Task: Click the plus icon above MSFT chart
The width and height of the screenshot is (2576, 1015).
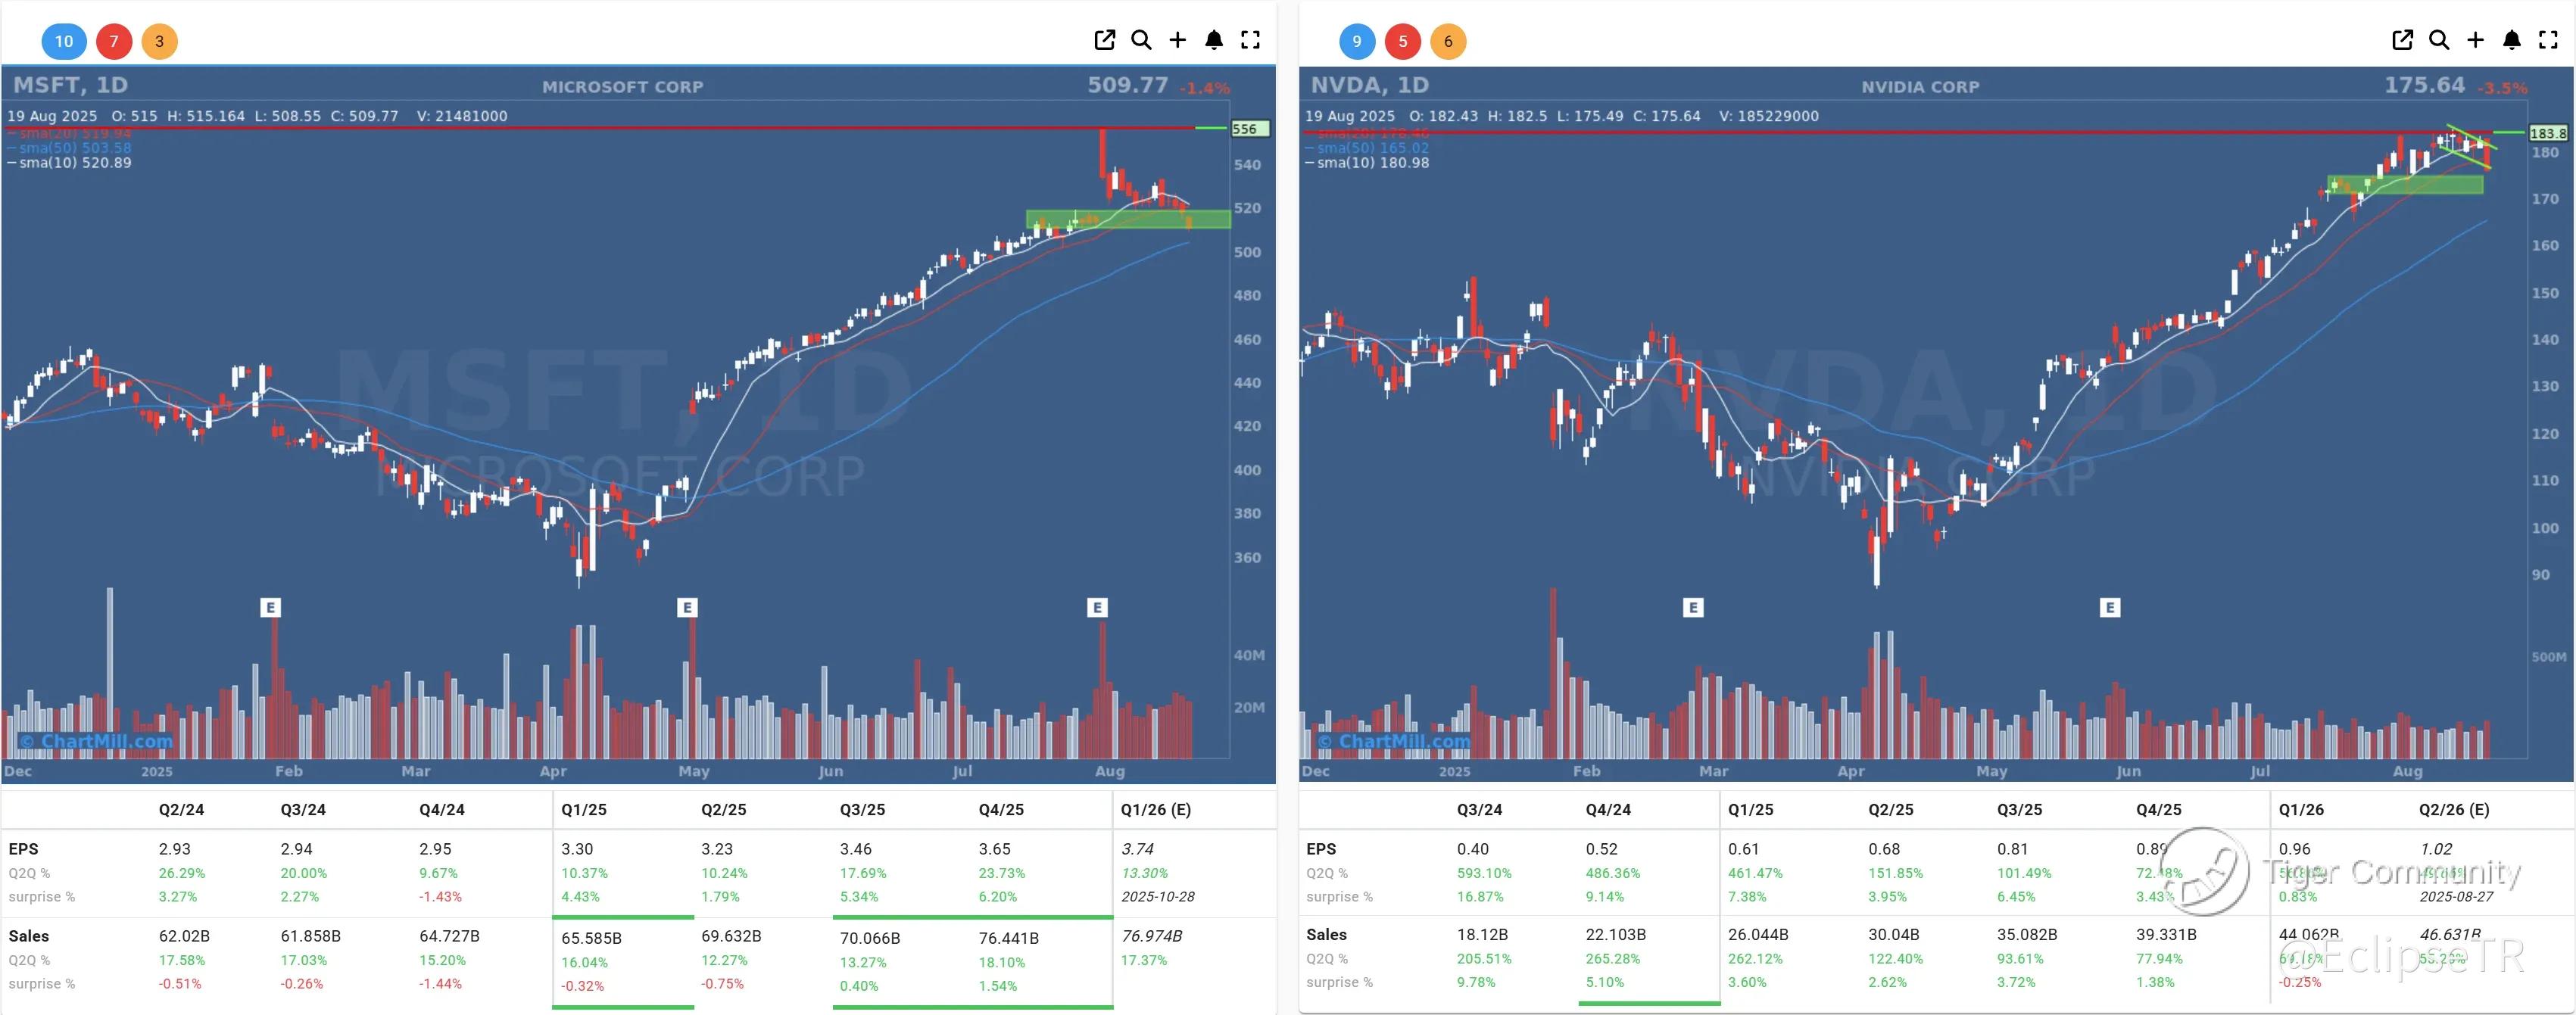Action: click(x=1178, y=40)
